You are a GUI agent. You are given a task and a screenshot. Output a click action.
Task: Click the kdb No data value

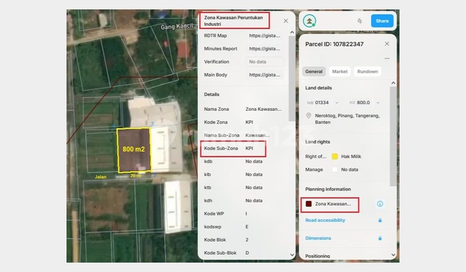[254, 161]
